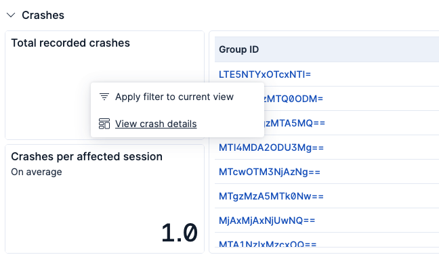Image resolution: width=439 pixels, height=257 pixels.
Task: Open group ID MTI4MDA2ODU3Mg==
Action: 271,147
